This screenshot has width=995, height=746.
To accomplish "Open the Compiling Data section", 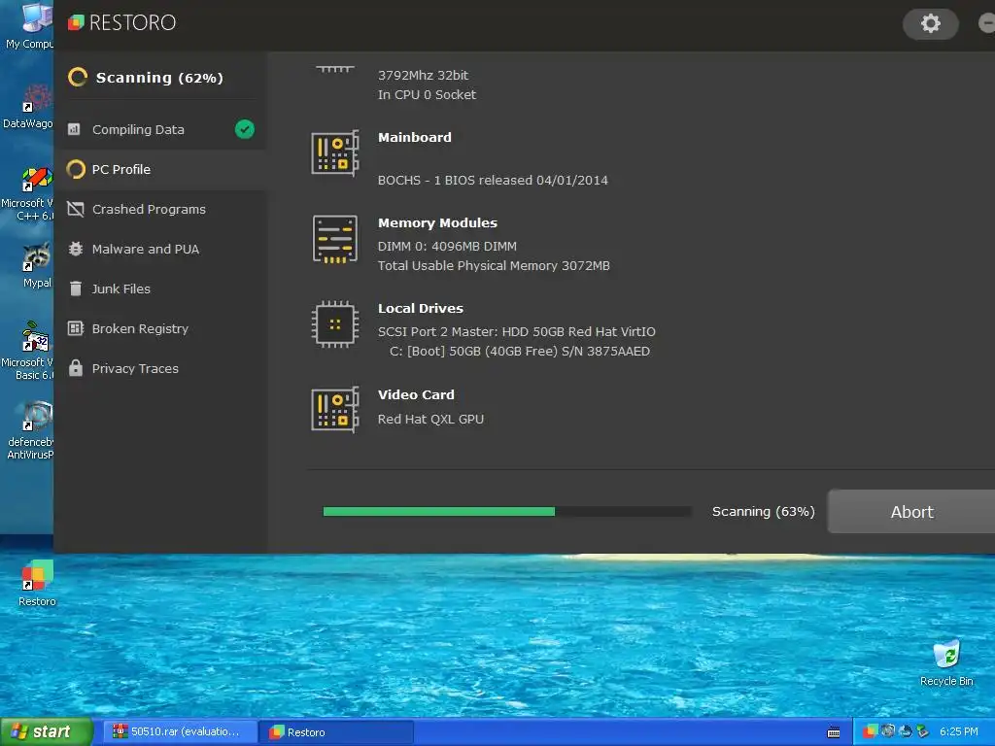I will (x=160, y=129).
